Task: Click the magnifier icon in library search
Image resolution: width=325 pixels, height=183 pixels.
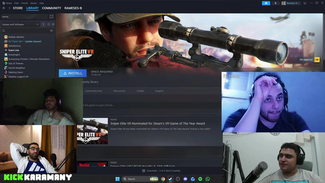Action: (x=4, y=31)
